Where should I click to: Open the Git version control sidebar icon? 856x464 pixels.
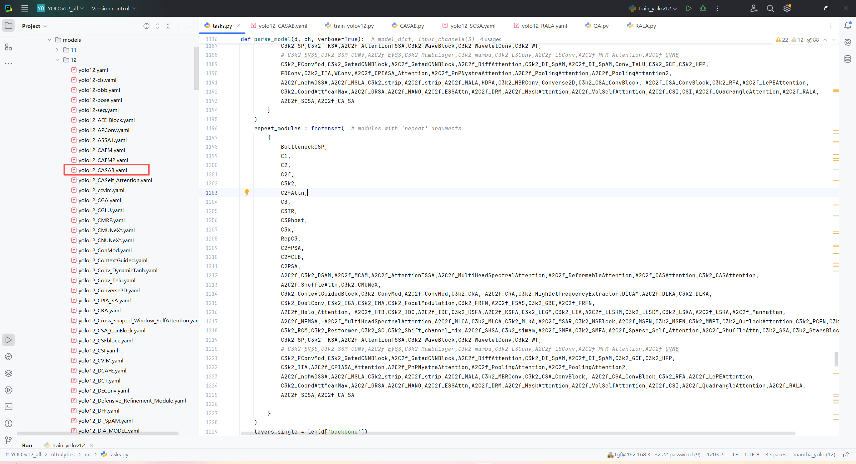(8, 440)
